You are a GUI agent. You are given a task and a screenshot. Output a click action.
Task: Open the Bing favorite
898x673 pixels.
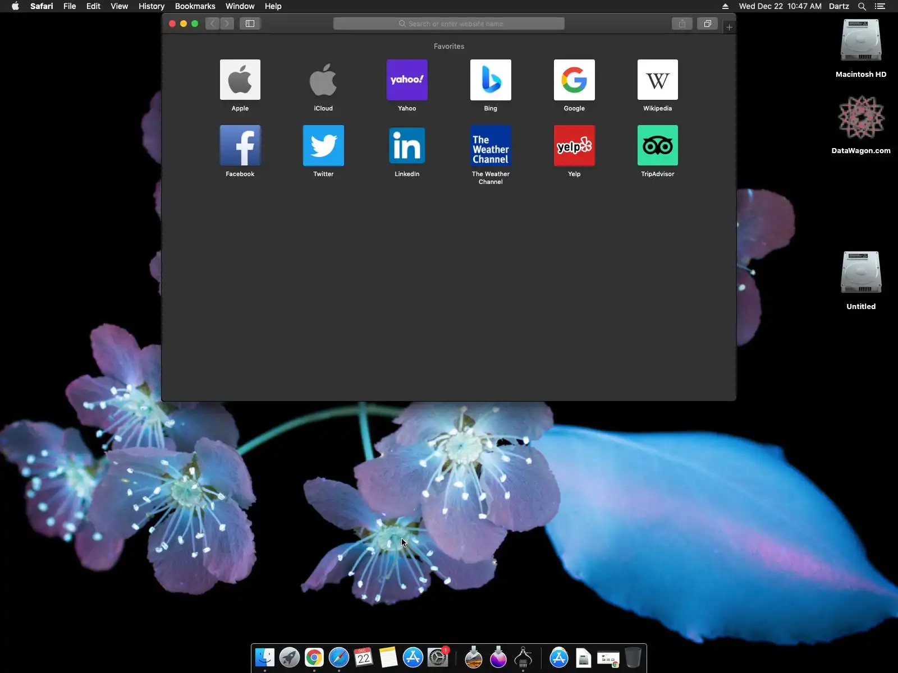[x=491, y=80]
